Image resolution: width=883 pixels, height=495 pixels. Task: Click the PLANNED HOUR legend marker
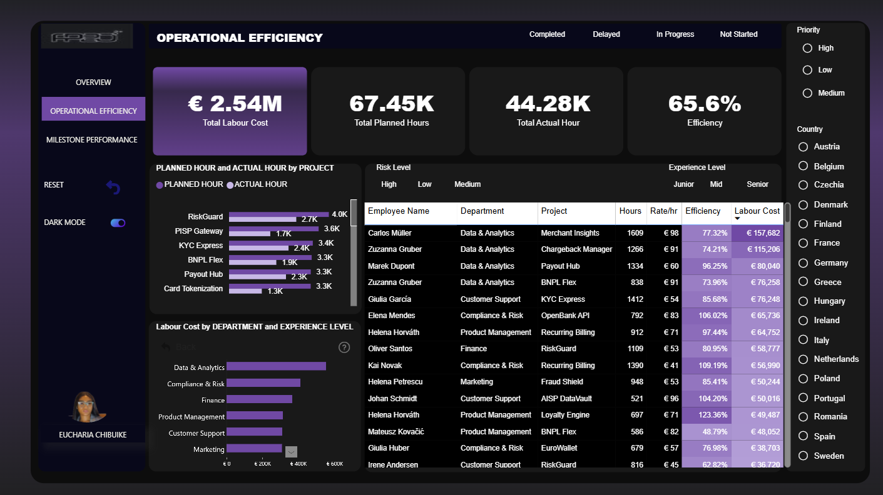pos(160,185)
